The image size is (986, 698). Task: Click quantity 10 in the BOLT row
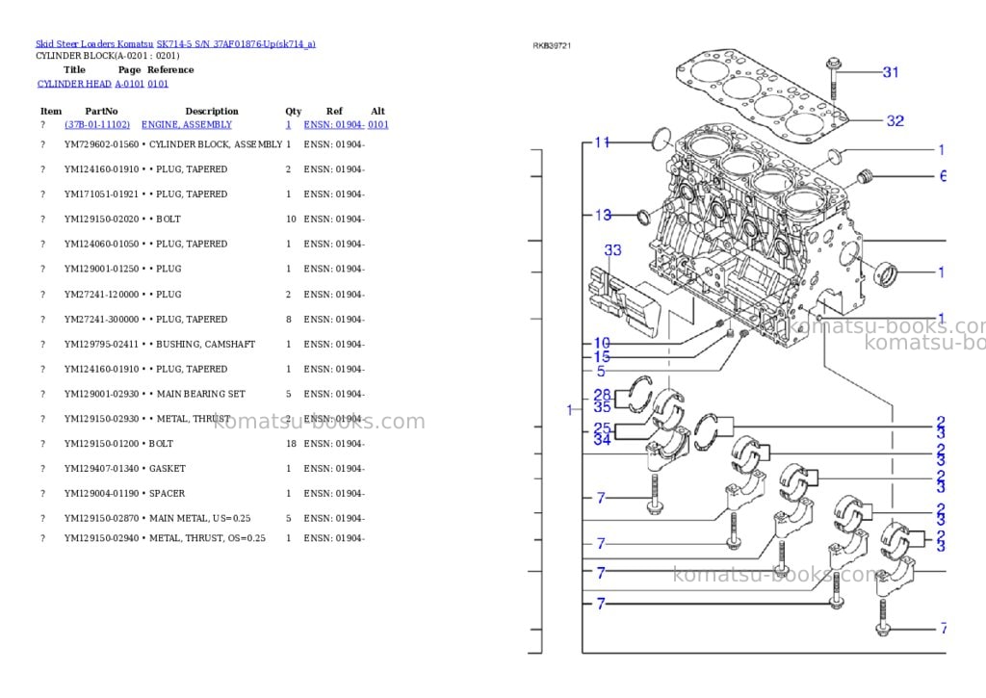pos(291,220)
